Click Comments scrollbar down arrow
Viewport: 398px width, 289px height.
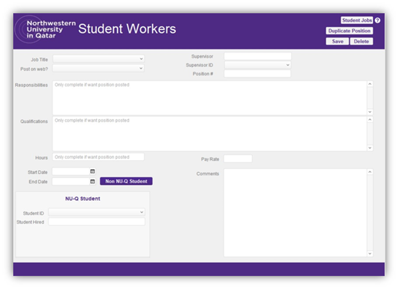[370, 253]
